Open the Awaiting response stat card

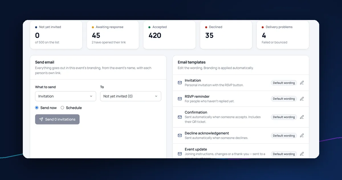click(x=113, y=35)
